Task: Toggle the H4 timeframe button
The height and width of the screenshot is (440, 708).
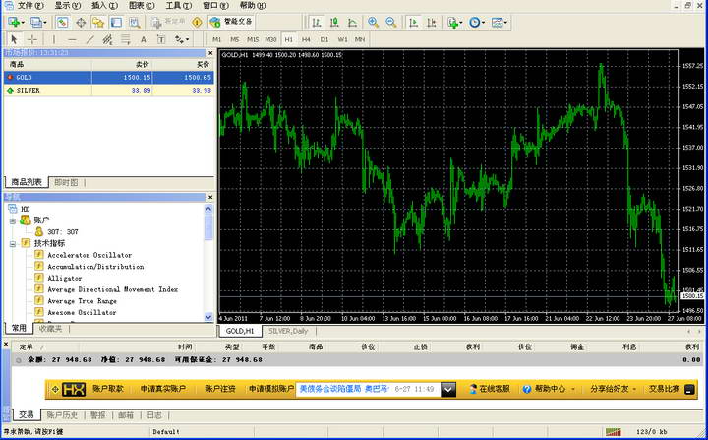Action: (306, 39)
